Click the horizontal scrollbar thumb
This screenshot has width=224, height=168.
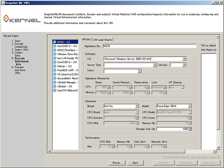tap(118, 151)
